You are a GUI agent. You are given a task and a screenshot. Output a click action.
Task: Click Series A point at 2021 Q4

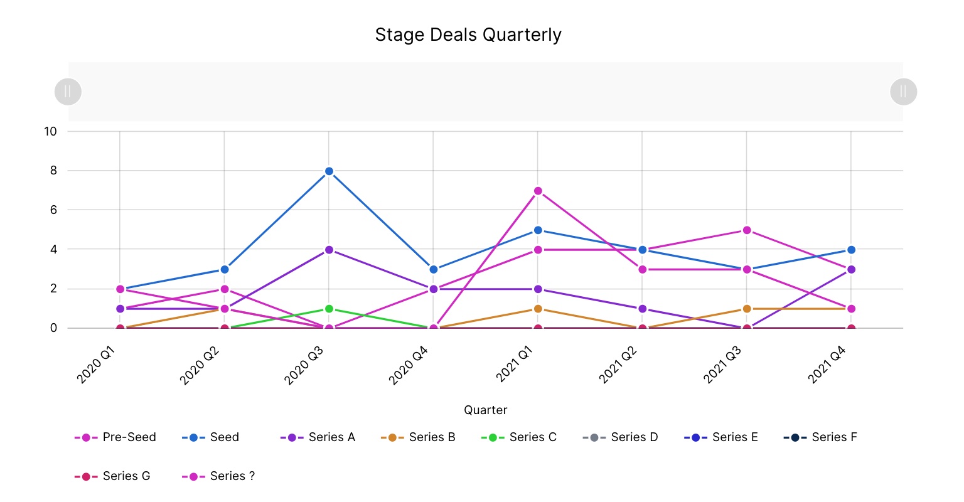[851, 270]
